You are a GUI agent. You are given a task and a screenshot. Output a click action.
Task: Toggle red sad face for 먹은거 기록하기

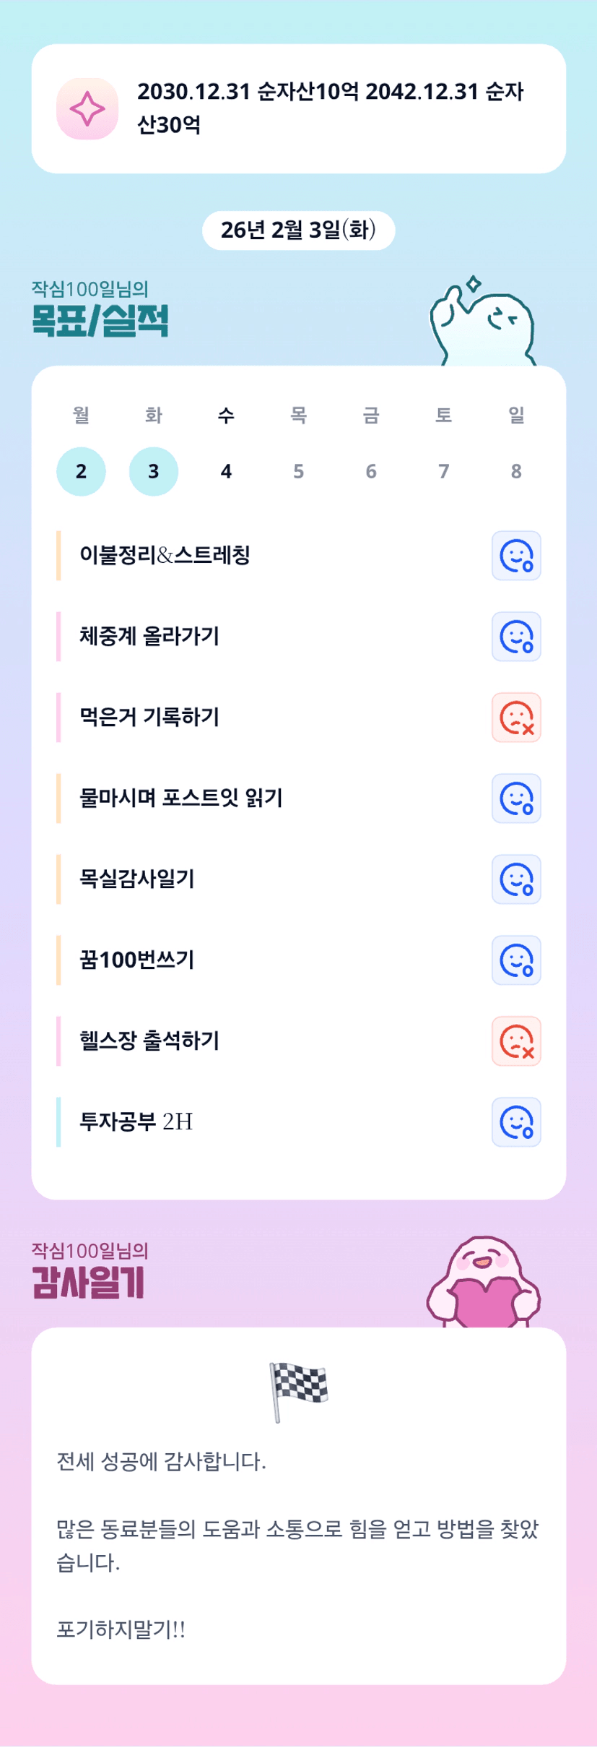coord(516,718)
